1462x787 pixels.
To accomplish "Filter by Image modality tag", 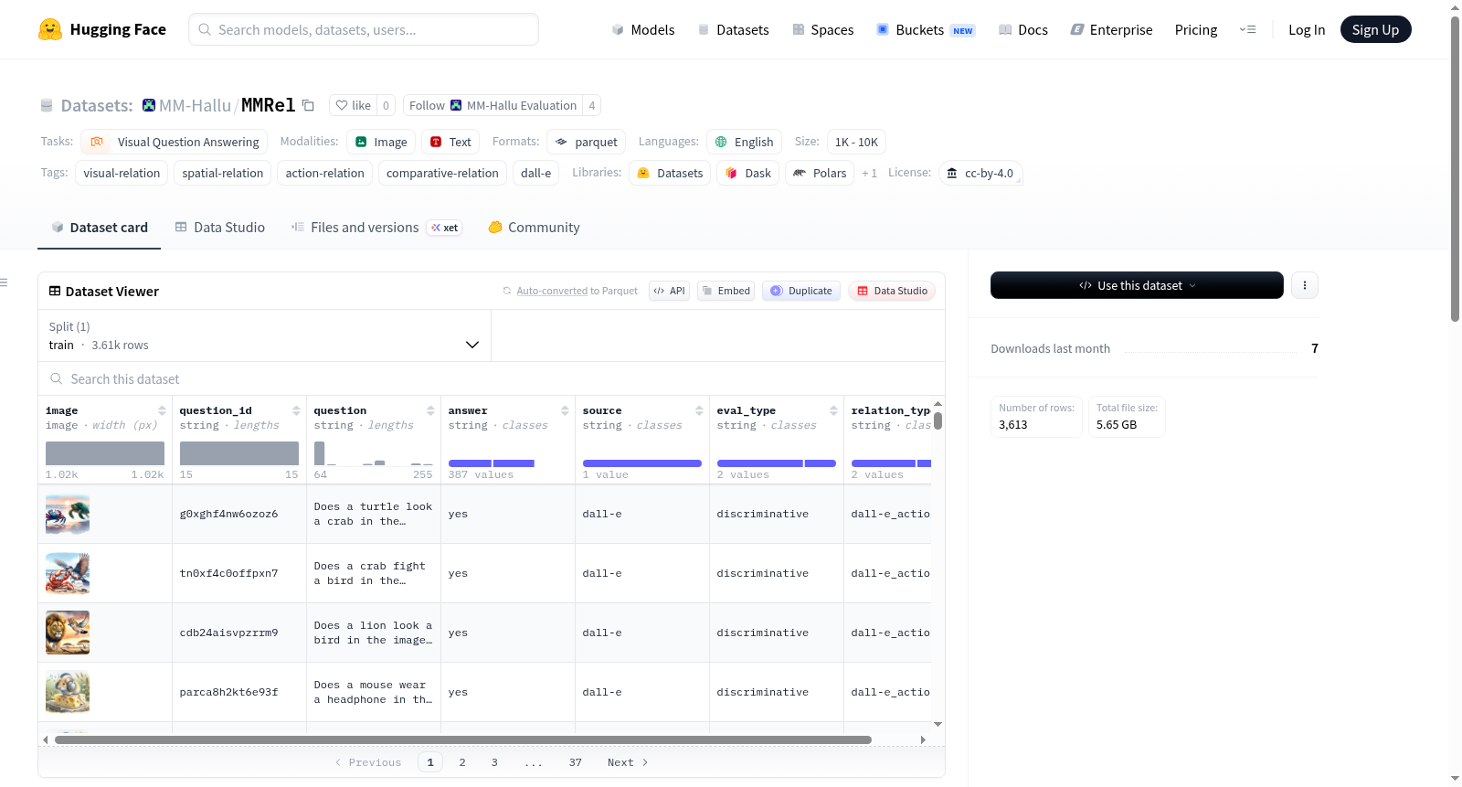I will [x=381, y=143].
